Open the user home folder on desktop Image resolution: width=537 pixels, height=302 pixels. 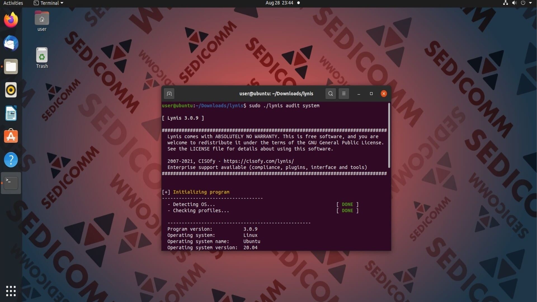(x=42, y=21)
